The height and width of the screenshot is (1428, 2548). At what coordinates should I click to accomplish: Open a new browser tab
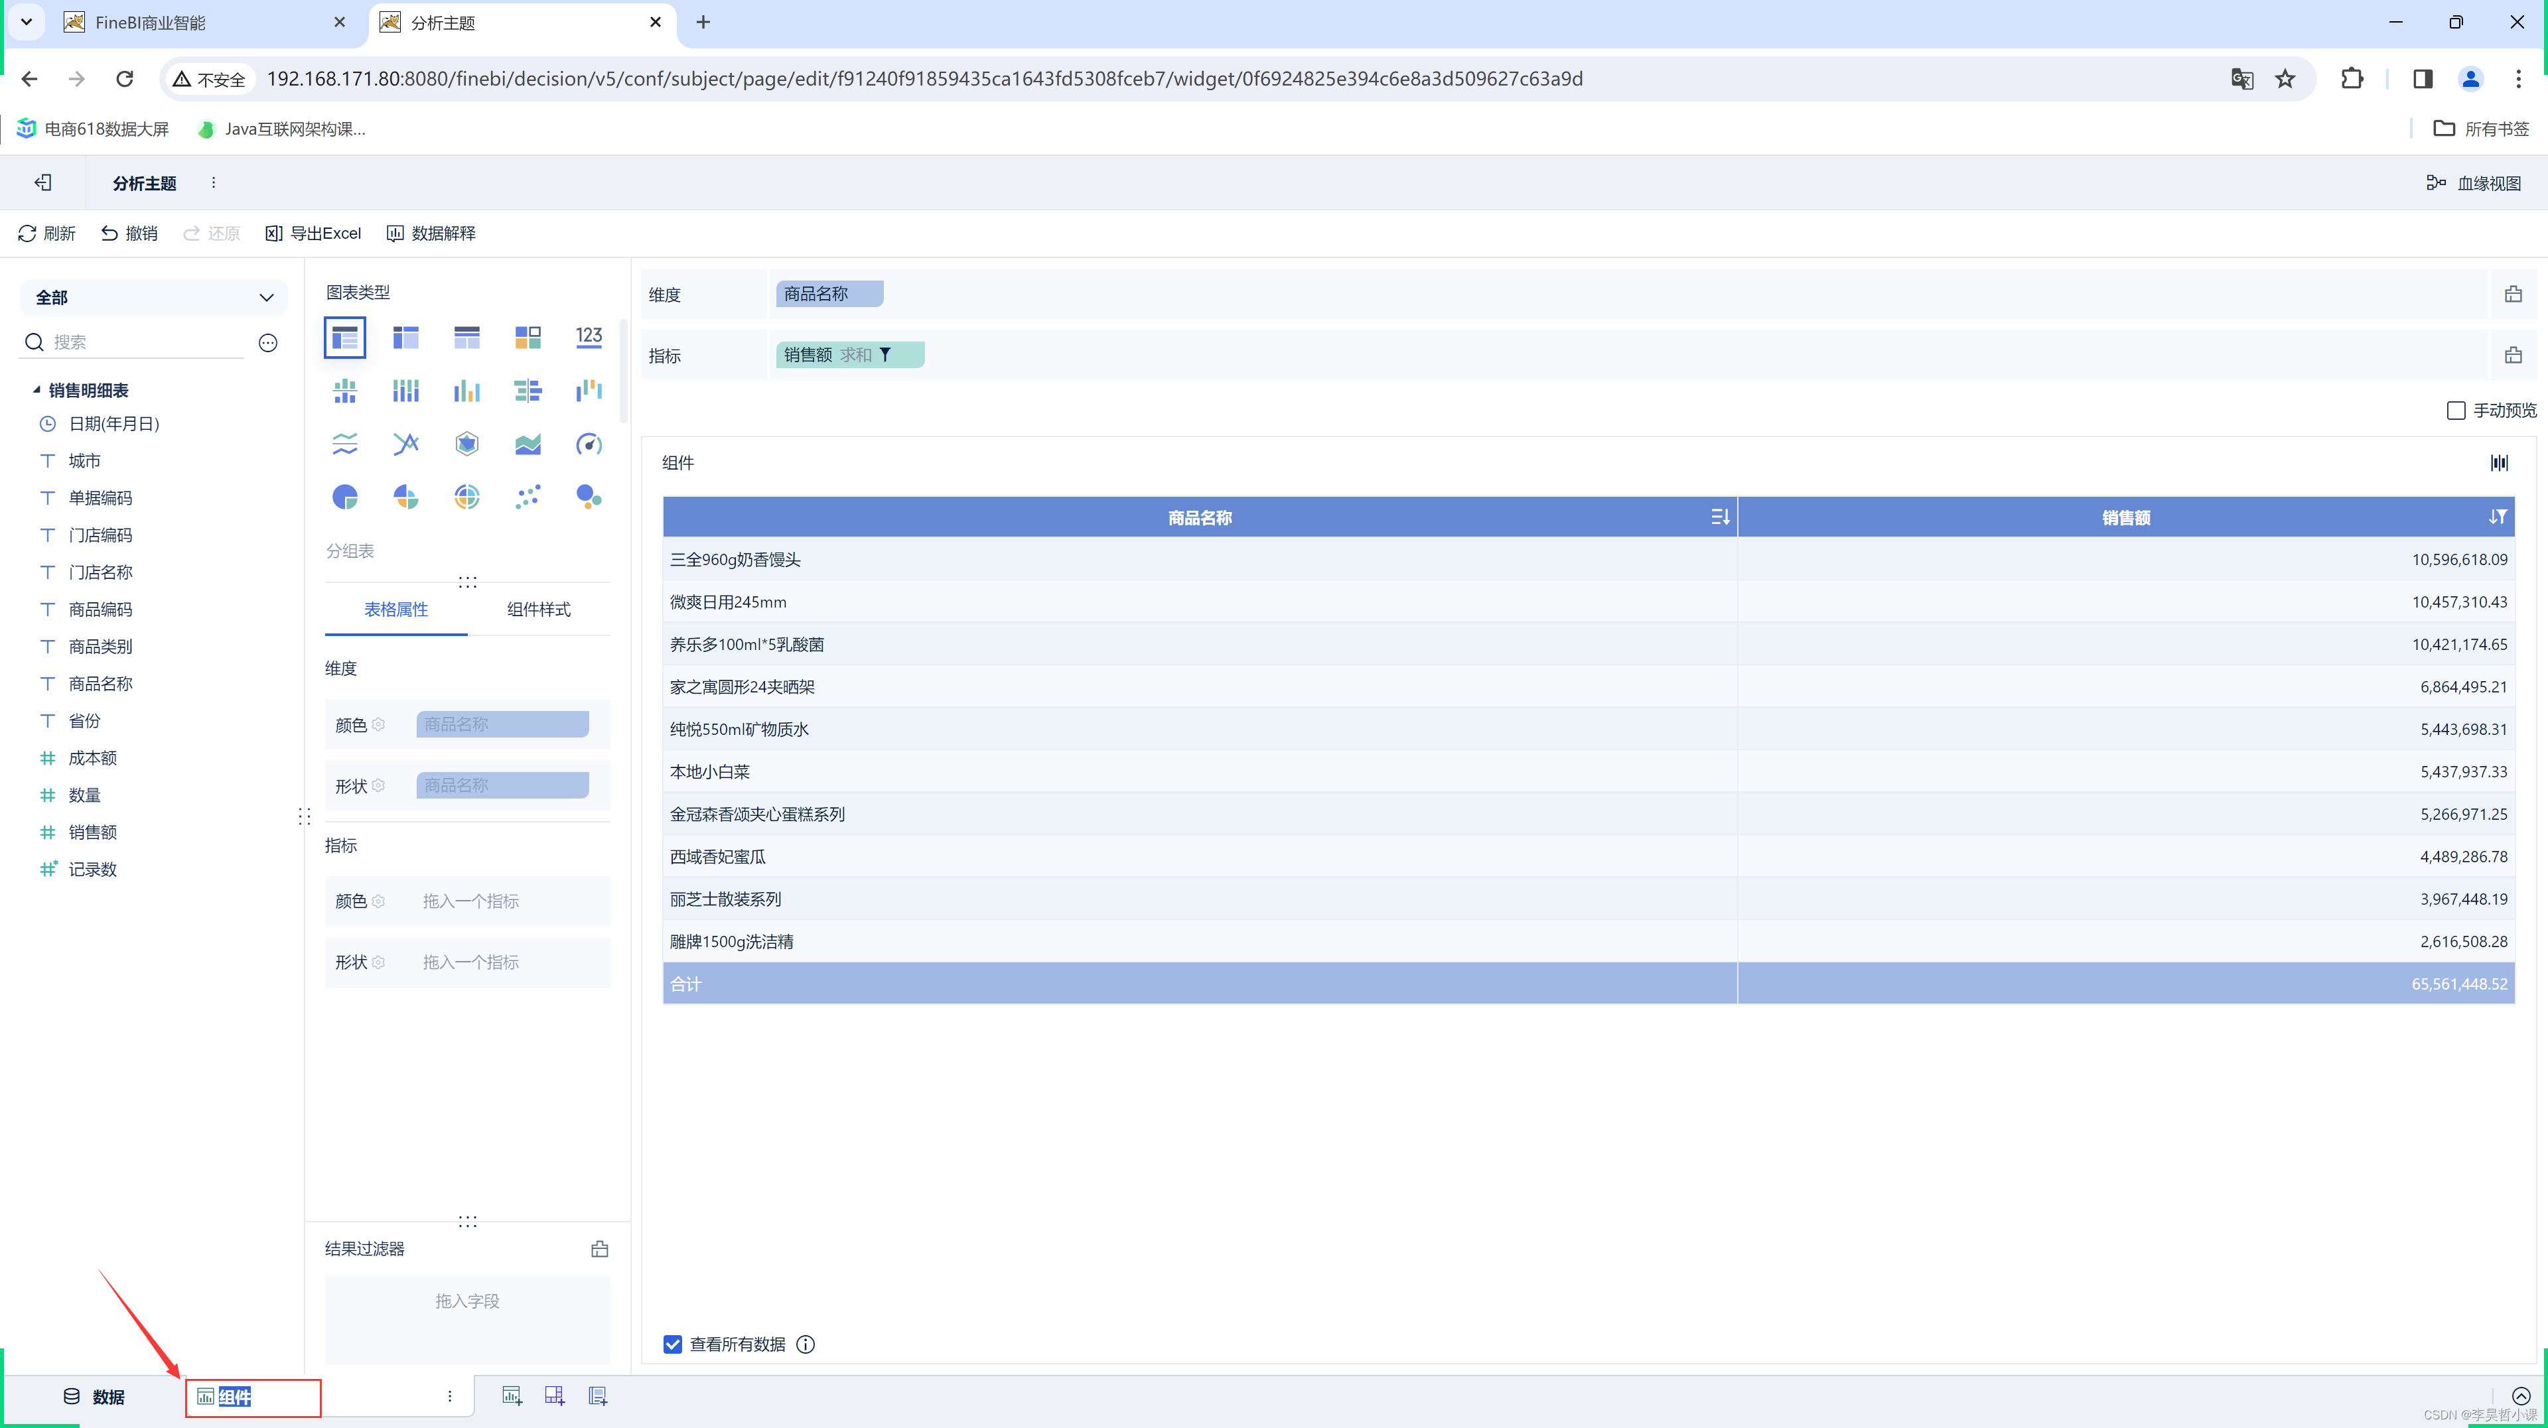click(703, 22)
